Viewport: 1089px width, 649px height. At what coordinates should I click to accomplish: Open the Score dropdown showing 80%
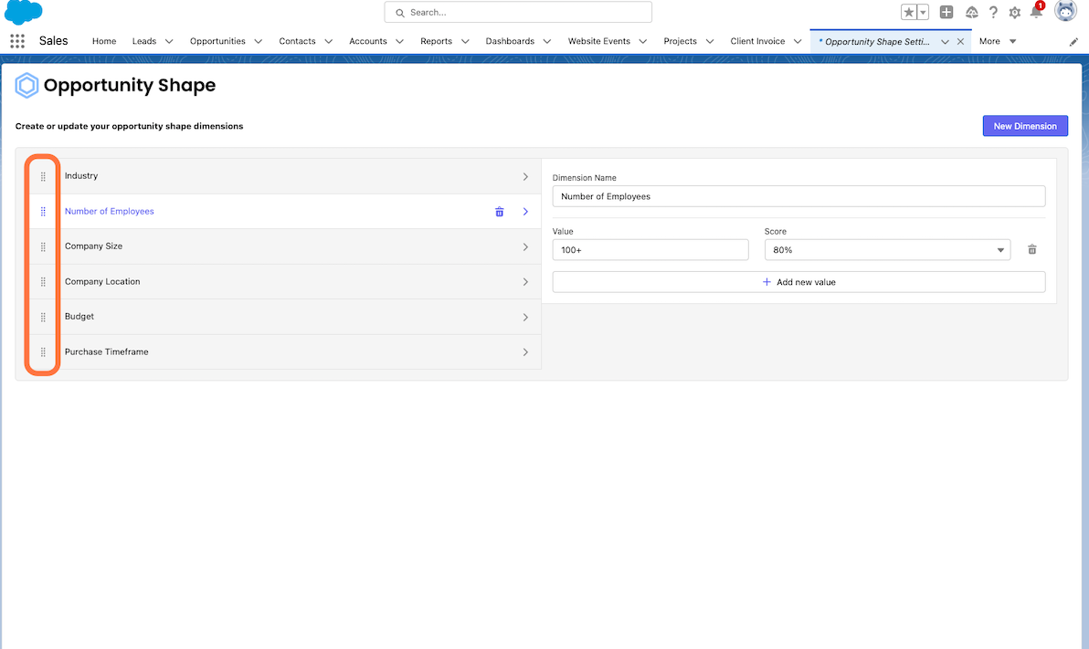pyautogui.click(x=887, y=250)
